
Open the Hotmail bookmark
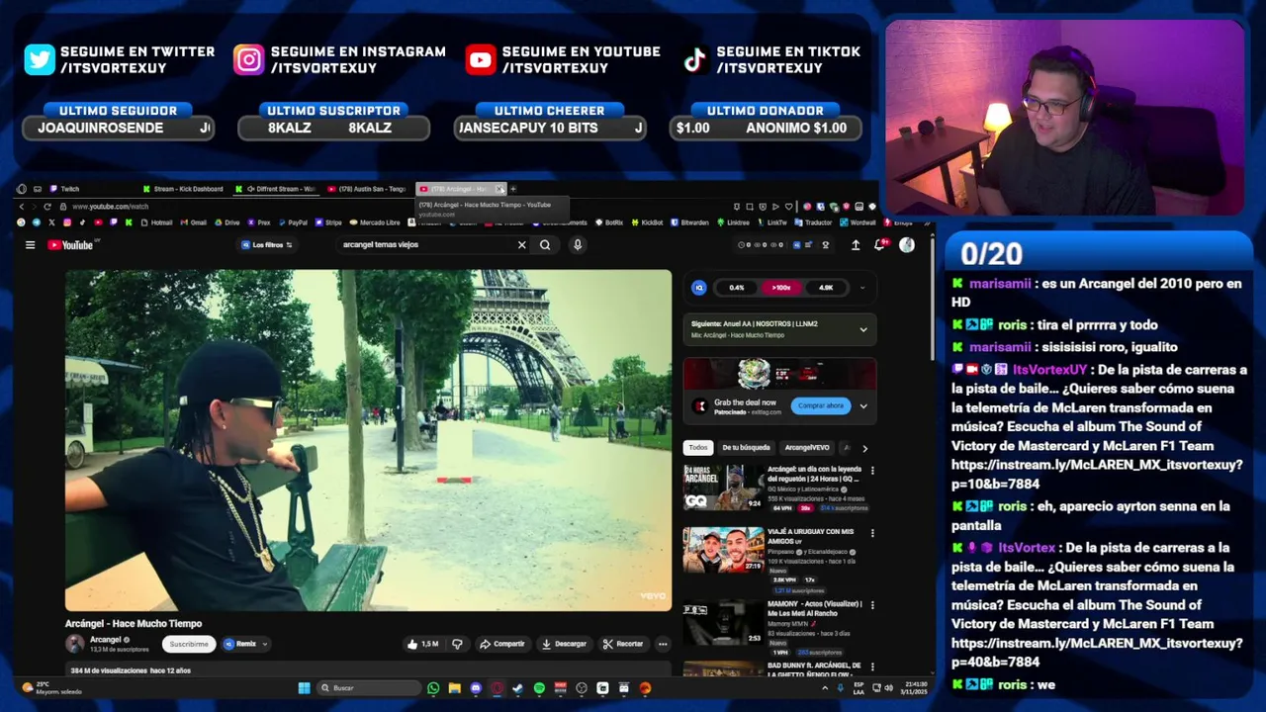[156, 222]
